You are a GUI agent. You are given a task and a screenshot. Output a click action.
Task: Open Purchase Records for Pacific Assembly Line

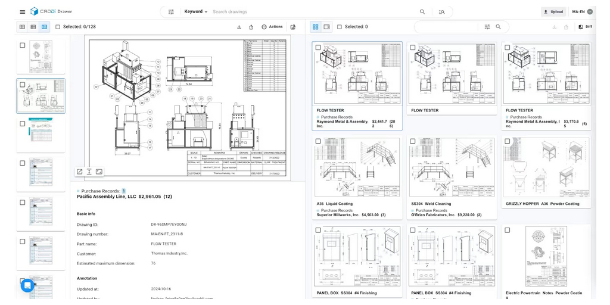(x=101, y=191)
